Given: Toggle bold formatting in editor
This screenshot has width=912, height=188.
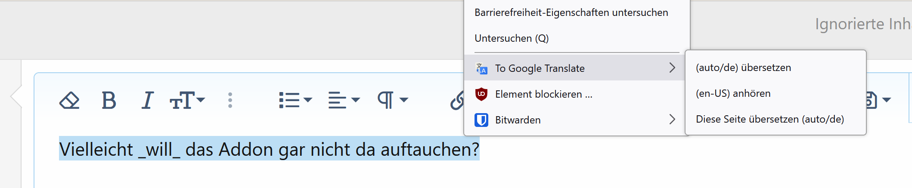Looking at the screenshot, I should point(109,100).
